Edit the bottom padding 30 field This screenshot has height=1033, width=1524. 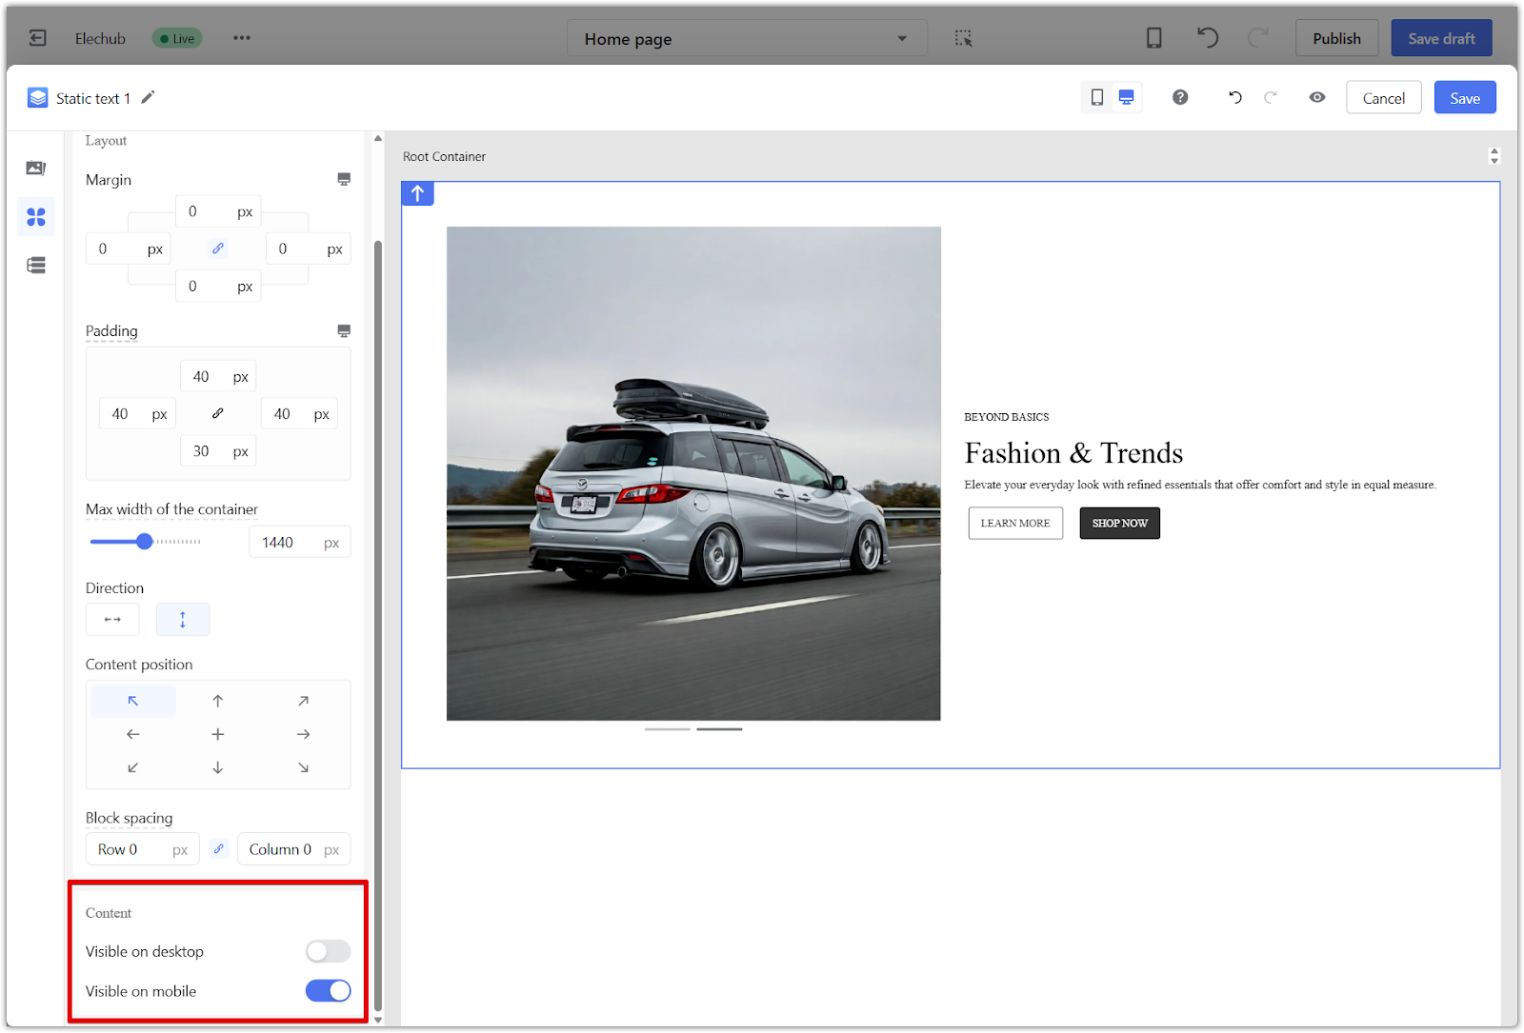click(x=218, y=450)
